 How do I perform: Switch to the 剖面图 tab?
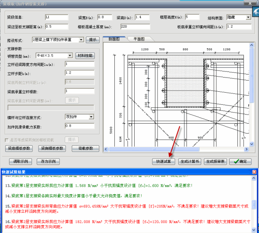(x=114, y=39)
